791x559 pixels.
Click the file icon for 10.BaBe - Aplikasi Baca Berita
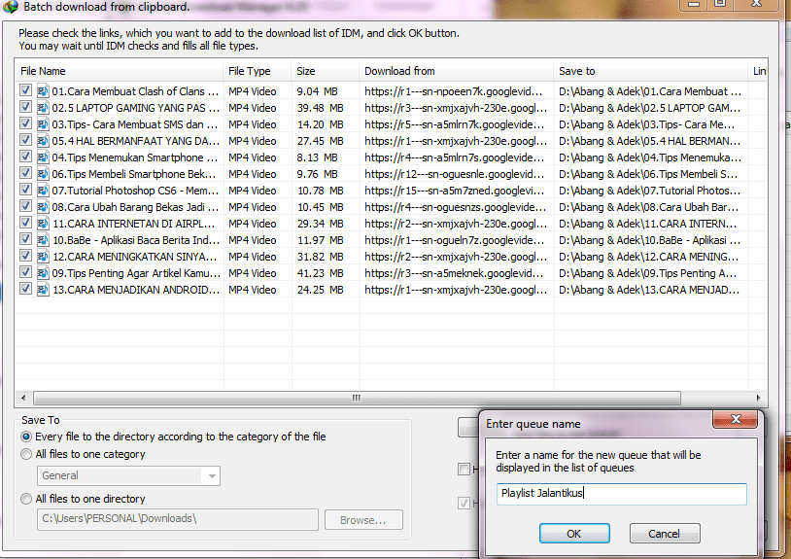click(43, 240)
